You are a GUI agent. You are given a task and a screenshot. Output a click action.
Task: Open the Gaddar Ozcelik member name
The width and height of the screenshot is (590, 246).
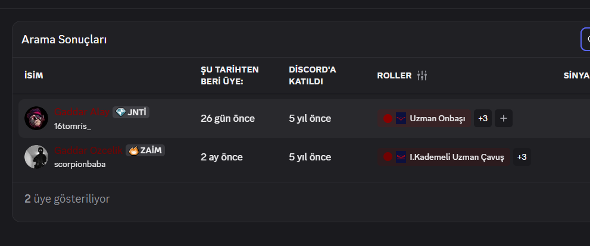coord(89,150)
